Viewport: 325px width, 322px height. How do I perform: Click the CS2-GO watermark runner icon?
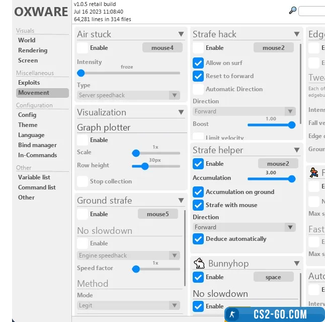click(x=232, y=314)
